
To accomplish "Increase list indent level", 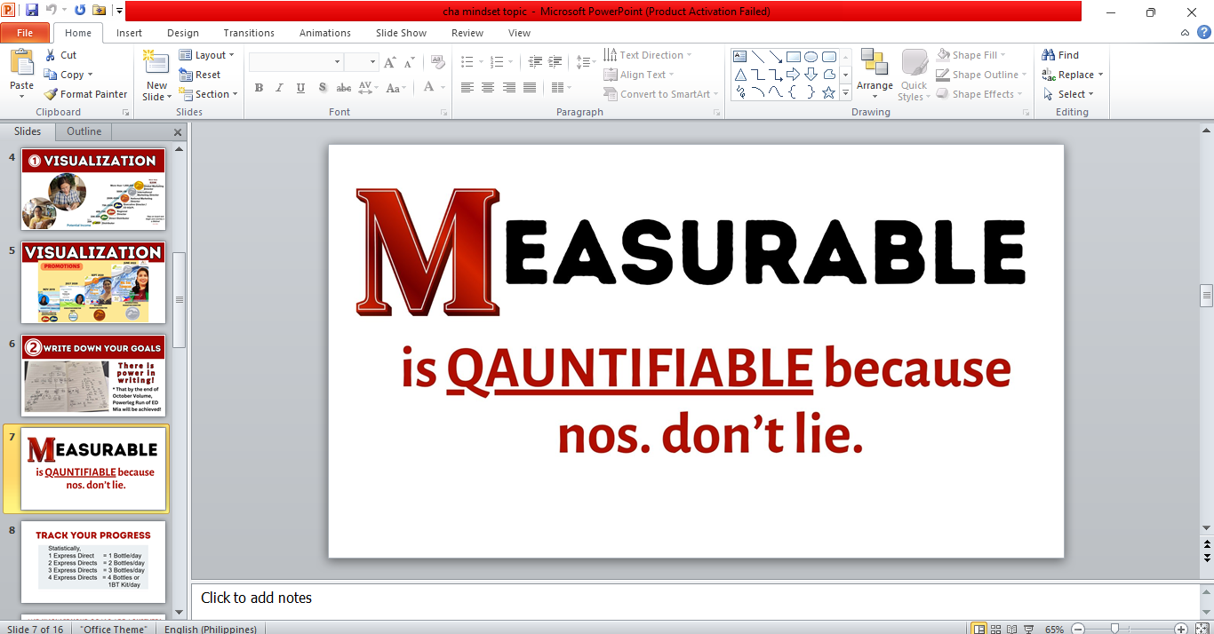I will (555, 62).
